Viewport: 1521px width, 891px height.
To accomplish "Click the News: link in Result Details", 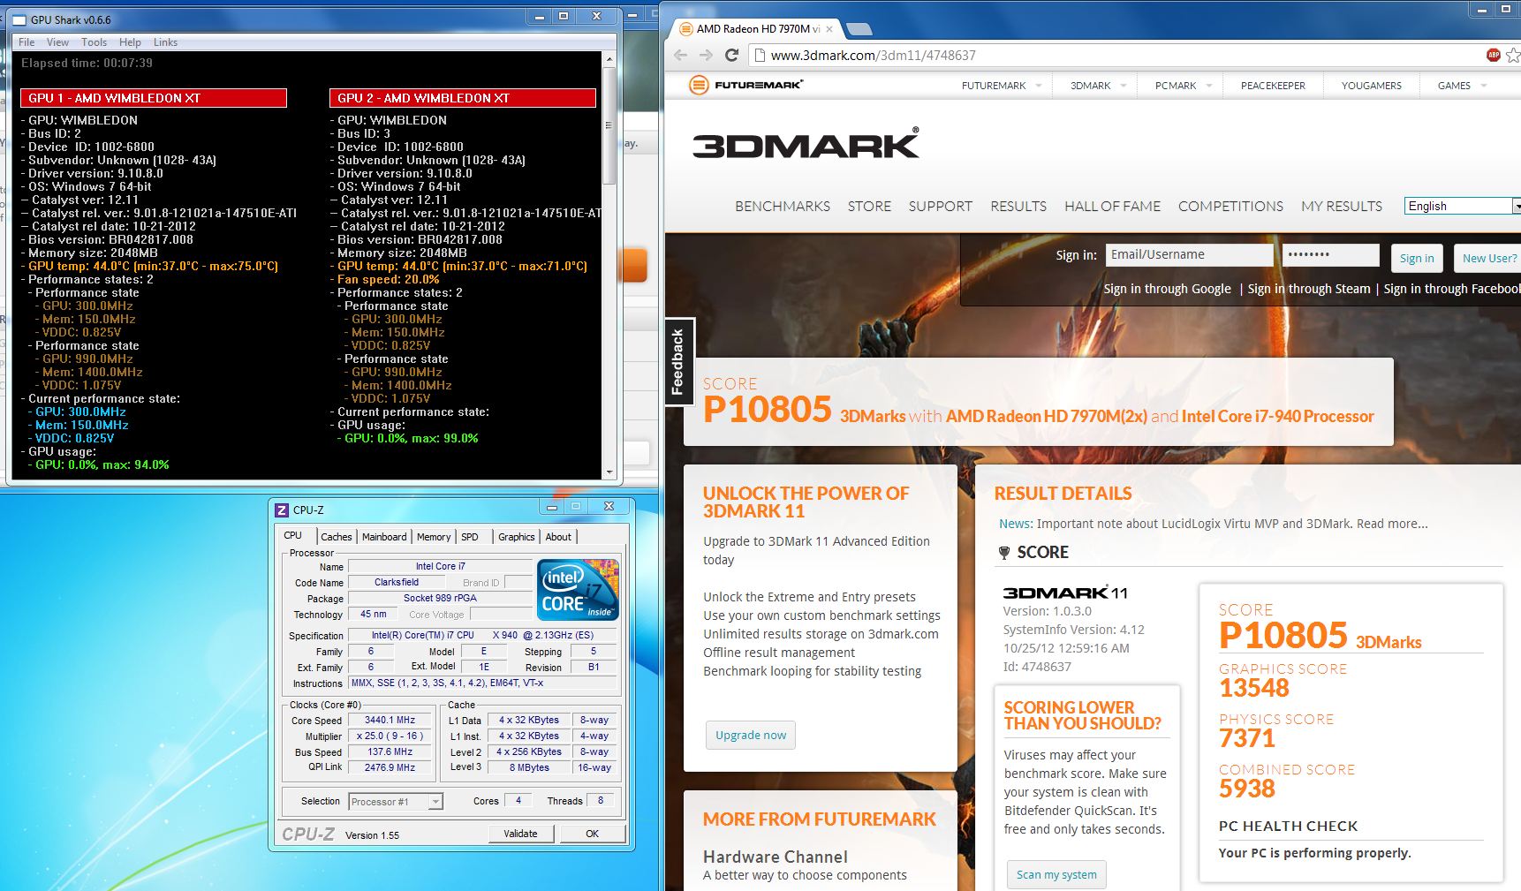I will tap(1016, 524).
